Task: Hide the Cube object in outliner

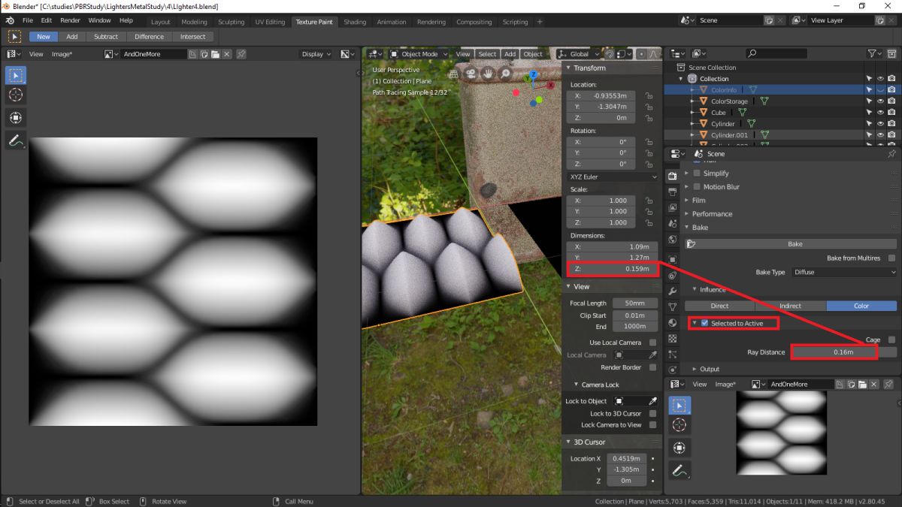Action: [x=880, y=112]
